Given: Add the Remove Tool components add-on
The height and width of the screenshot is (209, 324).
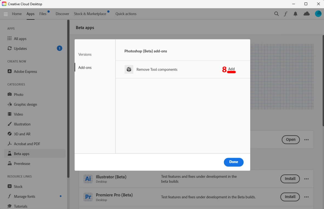Looking at the screenshot, I should tap(231, 69).
